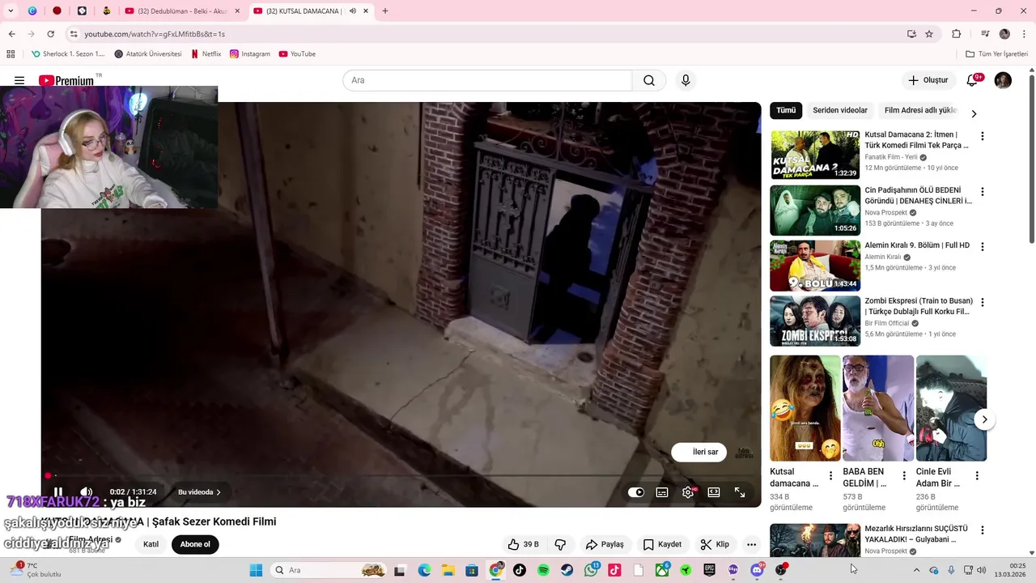
Task: Open the Netflix bookmark
Action: coord(206,54)
